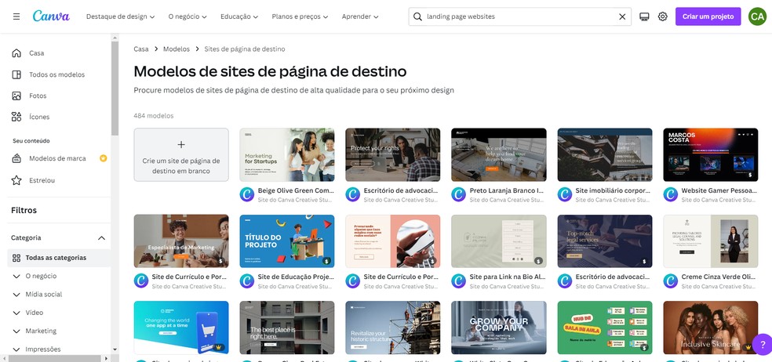This screenshot has width=772, height=362.
Task: Click the Casa home icon in sidebar
Action: pos(16,53)
